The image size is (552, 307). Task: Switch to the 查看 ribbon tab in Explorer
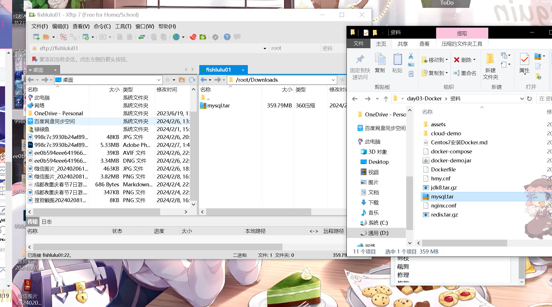424,44
